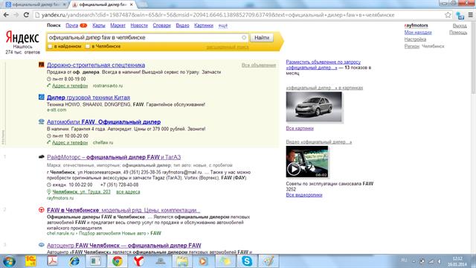Open the gray FAW car image thumbnail

[314, 106]
